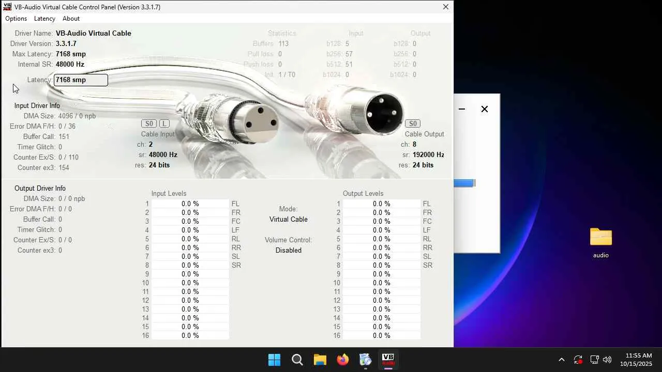Click the Cable Input sample rate 48000 Hz
The image size is (662, 372).
coord(163,154)
